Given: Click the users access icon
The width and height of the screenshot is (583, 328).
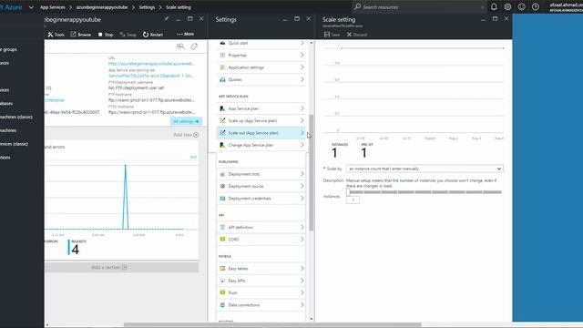Looking at the screenshot, I should [180, 46].
